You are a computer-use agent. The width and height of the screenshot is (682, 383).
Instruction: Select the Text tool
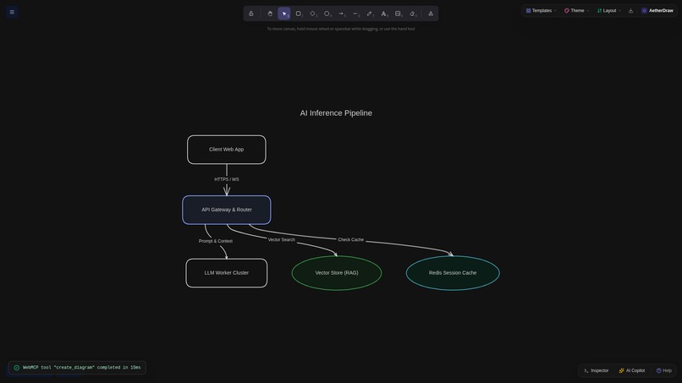(384, 14)
